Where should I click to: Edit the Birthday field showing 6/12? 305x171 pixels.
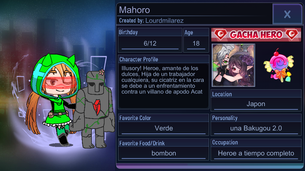pos(150,43)
